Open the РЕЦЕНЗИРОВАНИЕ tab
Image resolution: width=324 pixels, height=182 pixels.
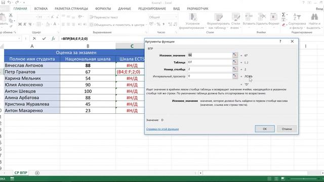click(x=152, y=9)
